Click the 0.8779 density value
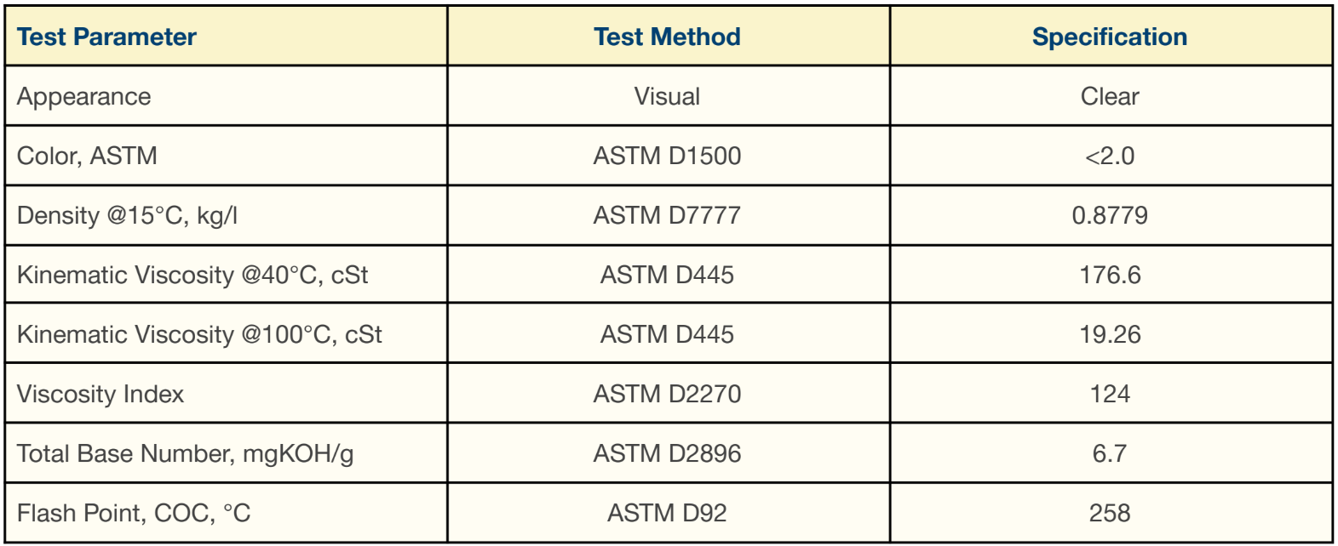Screen dimensions: 1338x546 pos(1110,215)
